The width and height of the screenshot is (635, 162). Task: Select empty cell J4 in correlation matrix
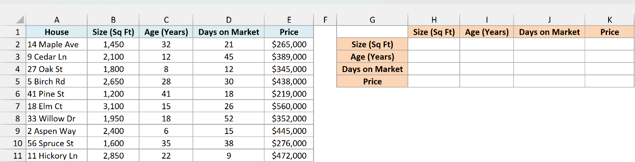(x=549, y=69)
